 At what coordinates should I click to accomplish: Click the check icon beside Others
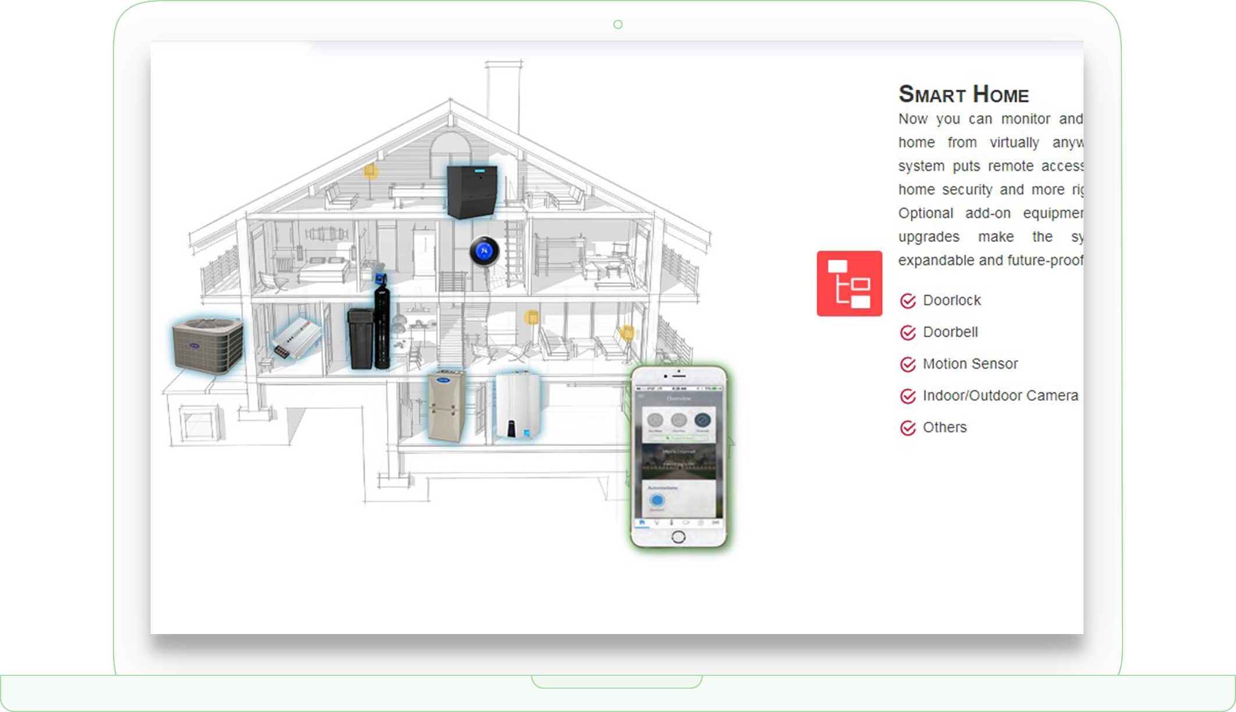click(908, 428)
